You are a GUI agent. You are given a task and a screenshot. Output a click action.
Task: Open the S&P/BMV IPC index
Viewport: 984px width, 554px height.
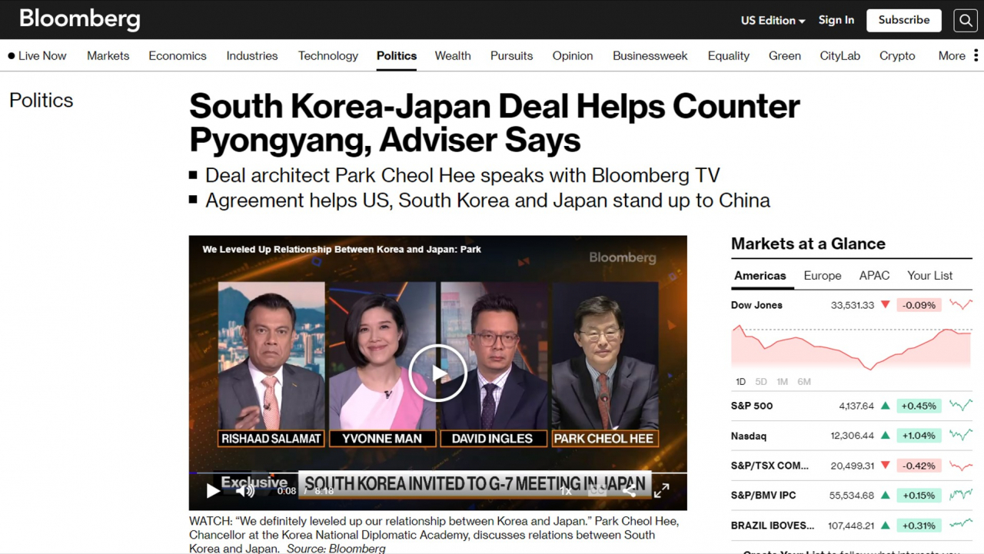click(763, 496)
